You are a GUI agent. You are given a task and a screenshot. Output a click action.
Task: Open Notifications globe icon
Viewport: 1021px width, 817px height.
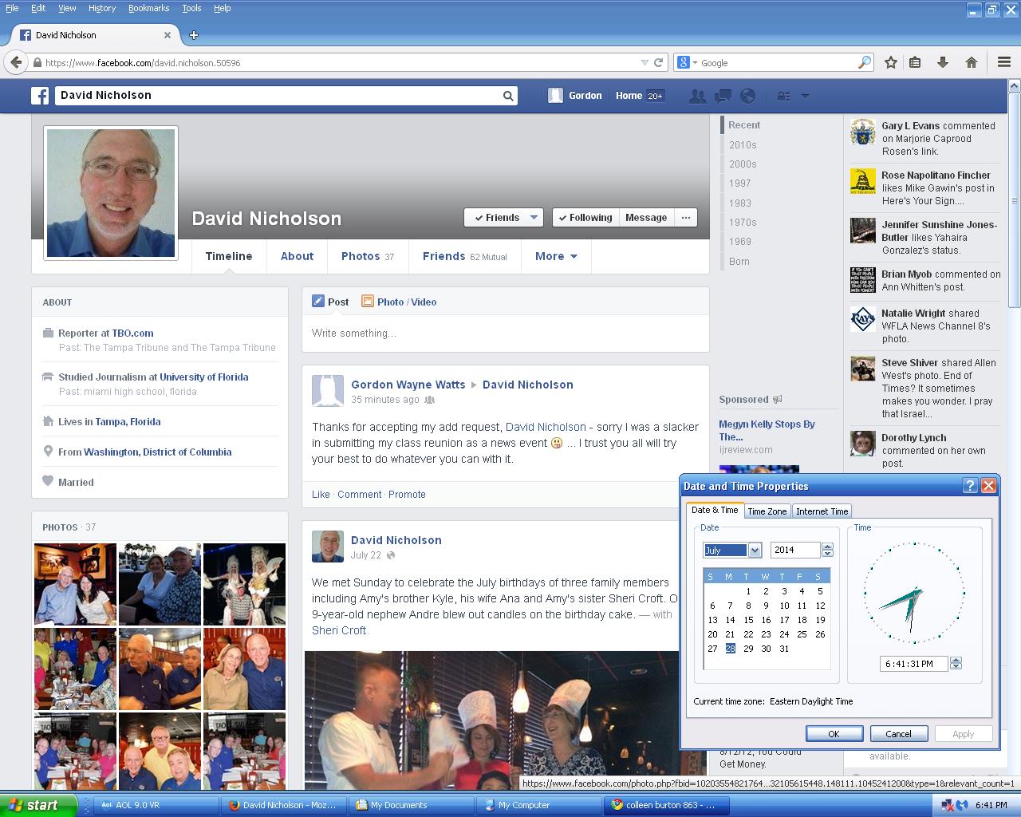point(747,96)
